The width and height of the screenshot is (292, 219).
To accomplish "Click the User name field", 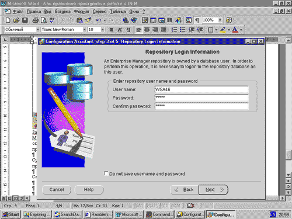I will 201,89.
